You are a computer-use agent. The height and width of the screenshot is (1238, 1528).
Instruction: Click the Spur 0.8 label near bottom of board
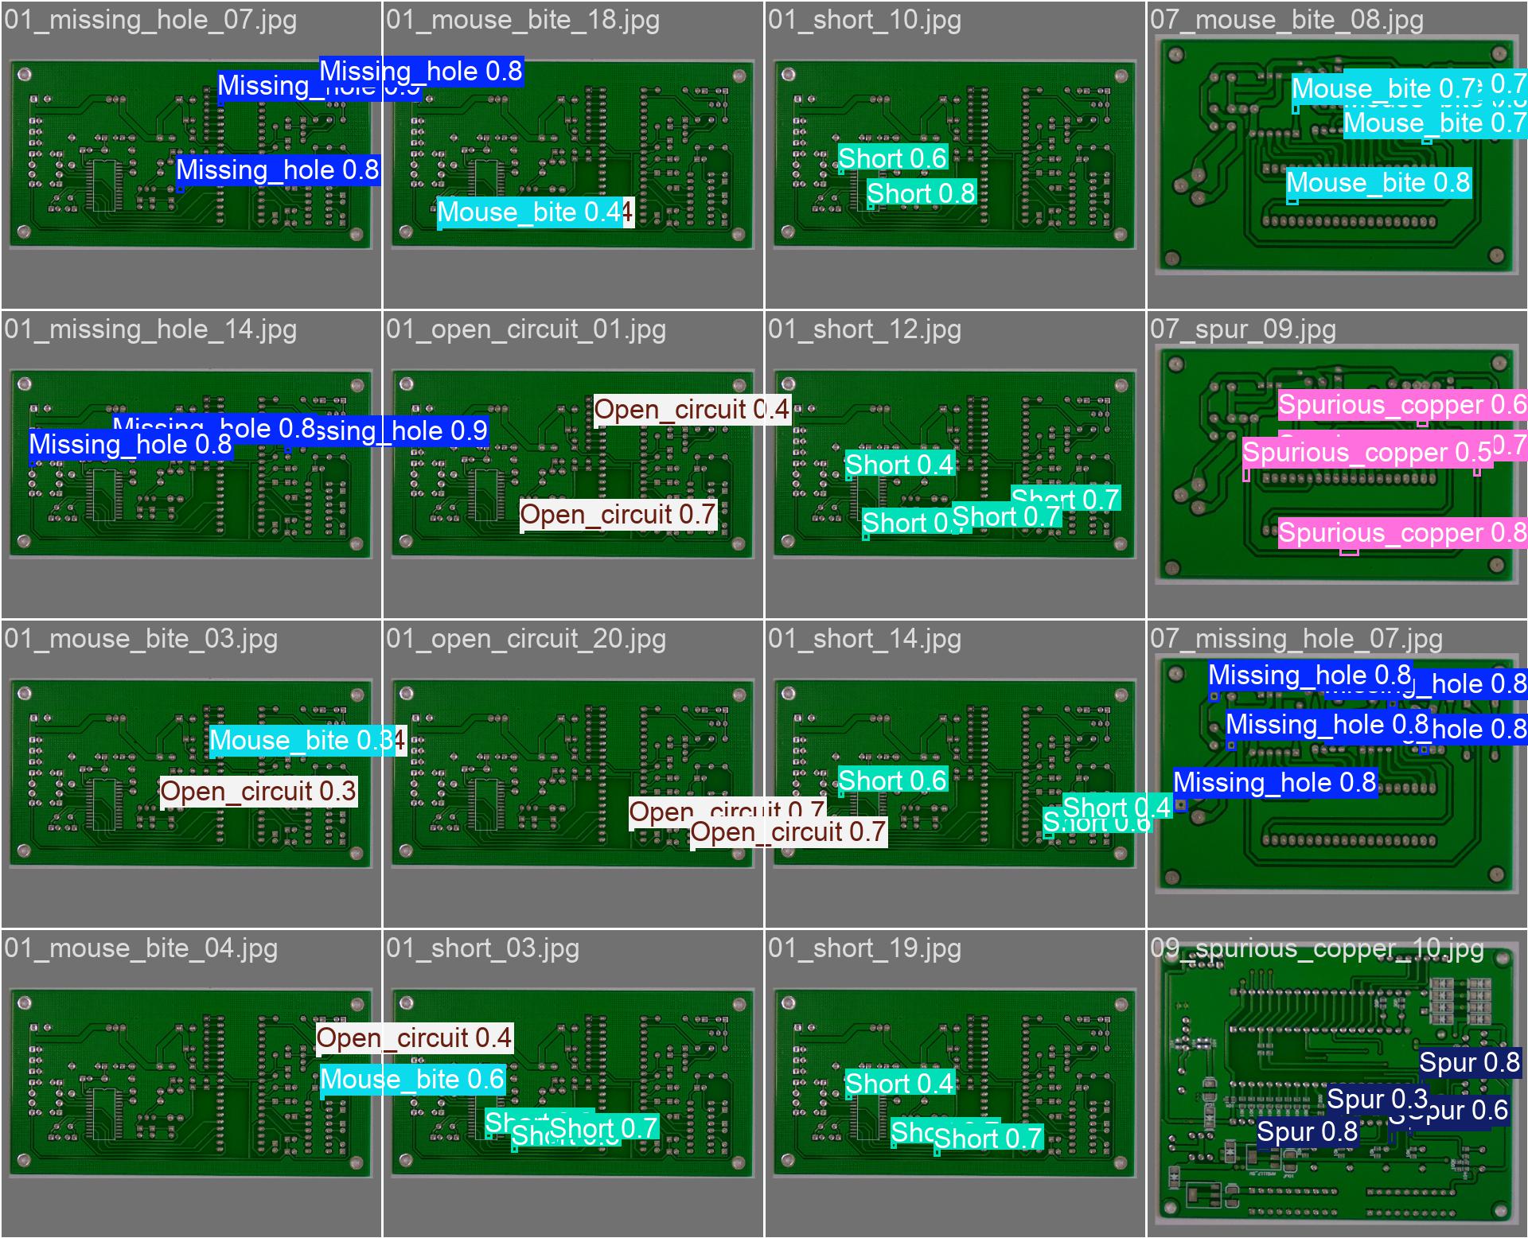[1308, 1131]
